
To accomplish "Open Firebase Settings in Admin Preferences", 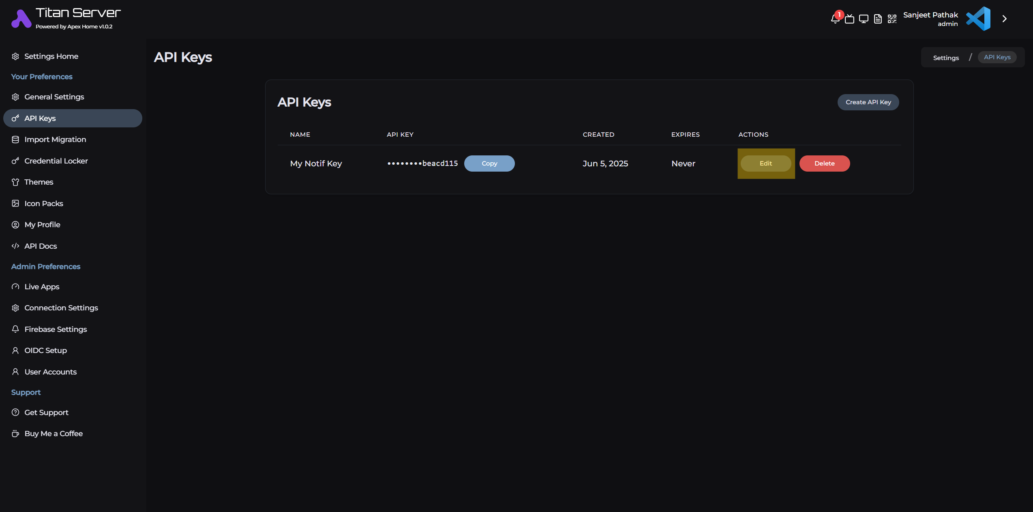I will point(55,329).
